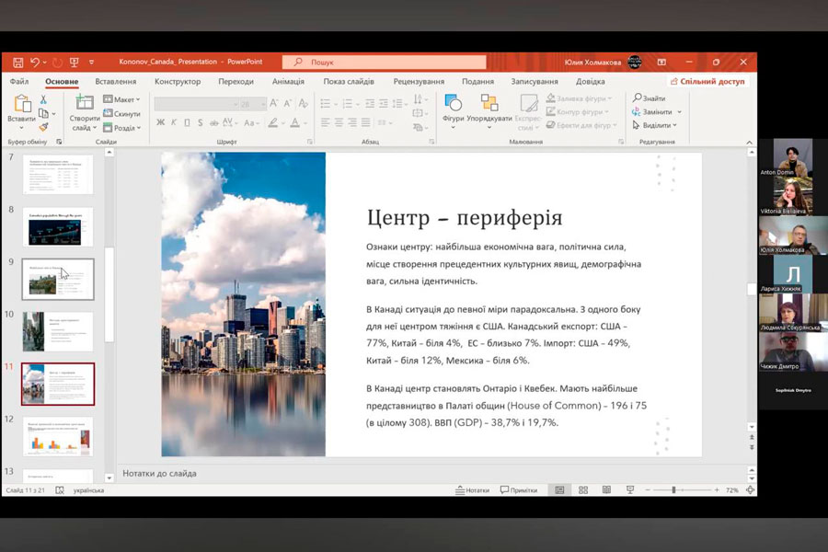Toggle italic К formatting
The height and width of the screenshot is (552, 828).
click(x=173, y=122)
